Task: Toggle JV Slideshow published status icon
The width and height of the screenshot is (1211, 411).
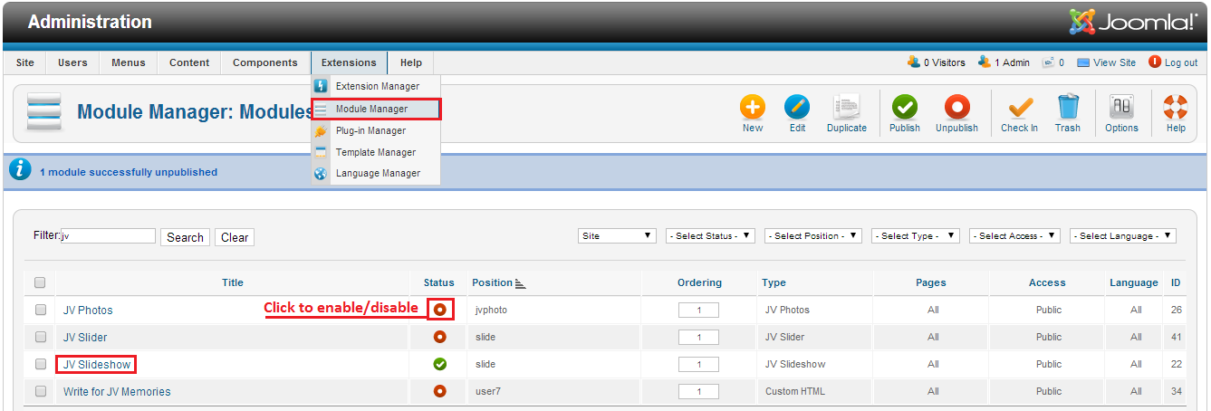Action: 439,364
